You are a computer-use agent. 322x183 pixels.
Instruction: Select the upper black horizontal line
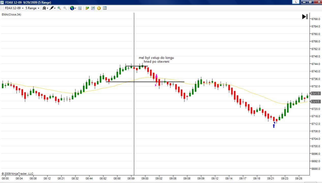(136, 66)
